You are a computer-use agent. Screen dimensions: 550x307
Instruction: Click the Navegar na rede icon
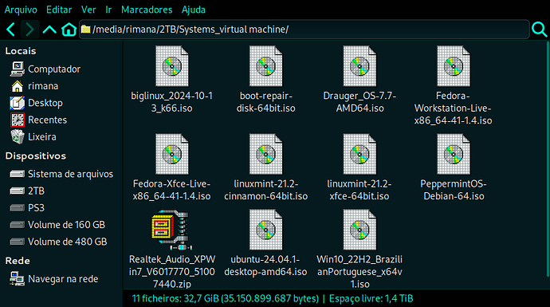(18, 279)
